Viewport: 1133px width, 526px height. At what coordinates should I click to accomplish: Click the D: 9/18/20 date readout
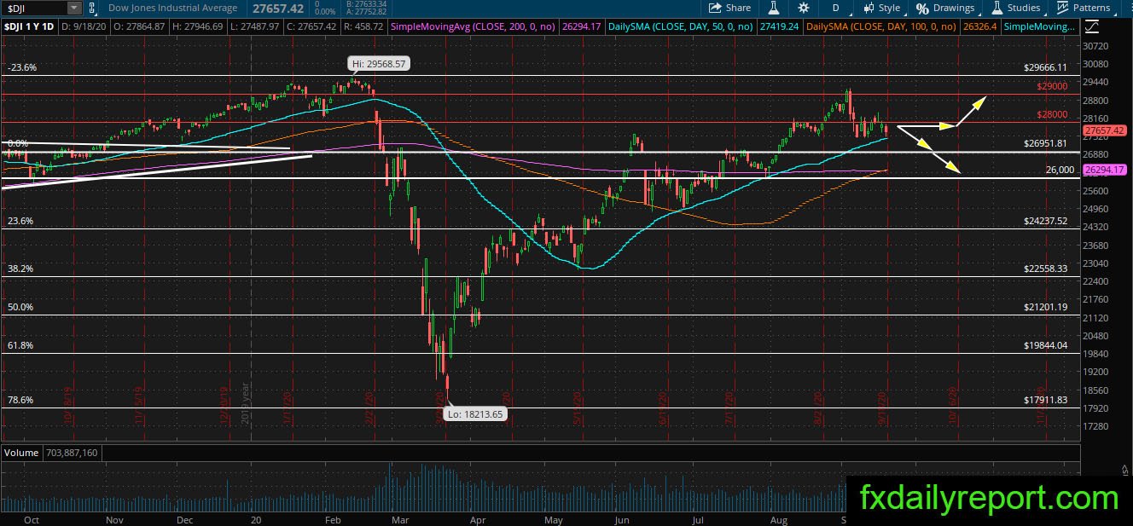tap(83, 27)
